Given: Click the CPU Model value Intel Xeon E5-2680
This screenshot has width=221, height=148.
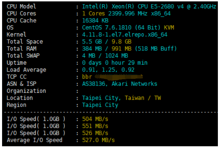Looking at the screenshot, I should point(149,7).
